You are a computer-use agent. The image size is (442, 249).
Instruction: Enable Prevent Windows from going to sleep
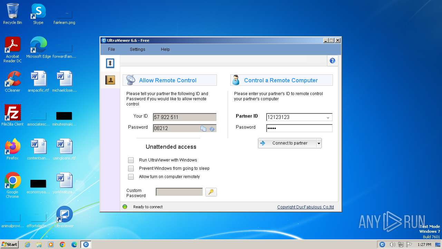(x=131, y=168)
